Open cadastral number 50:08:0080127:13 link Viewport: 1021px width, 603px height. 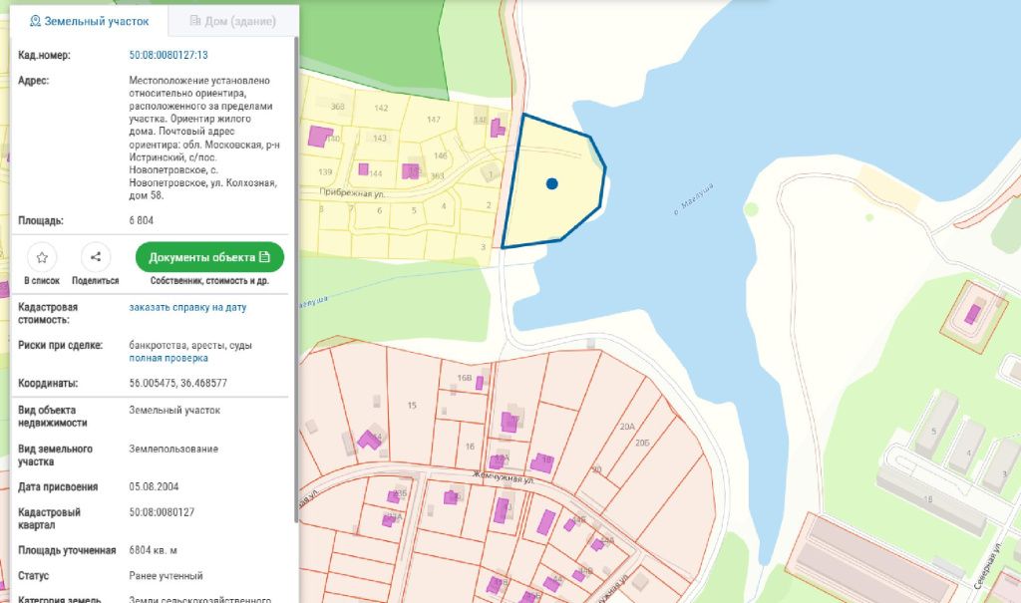[169, 56]
